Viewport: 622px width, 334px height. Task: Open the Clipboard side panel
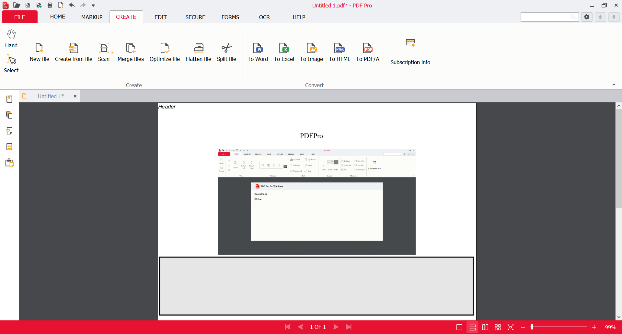click(x=10, y=163)
